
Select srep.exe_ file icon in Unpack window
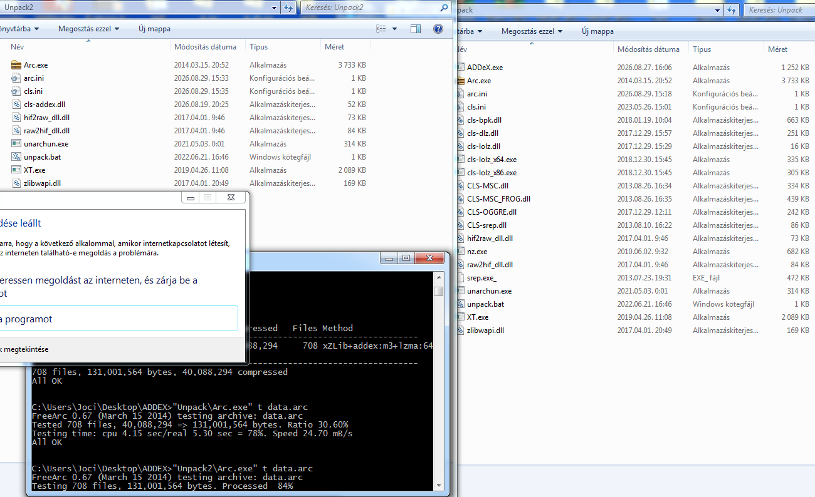pos(461,278)
